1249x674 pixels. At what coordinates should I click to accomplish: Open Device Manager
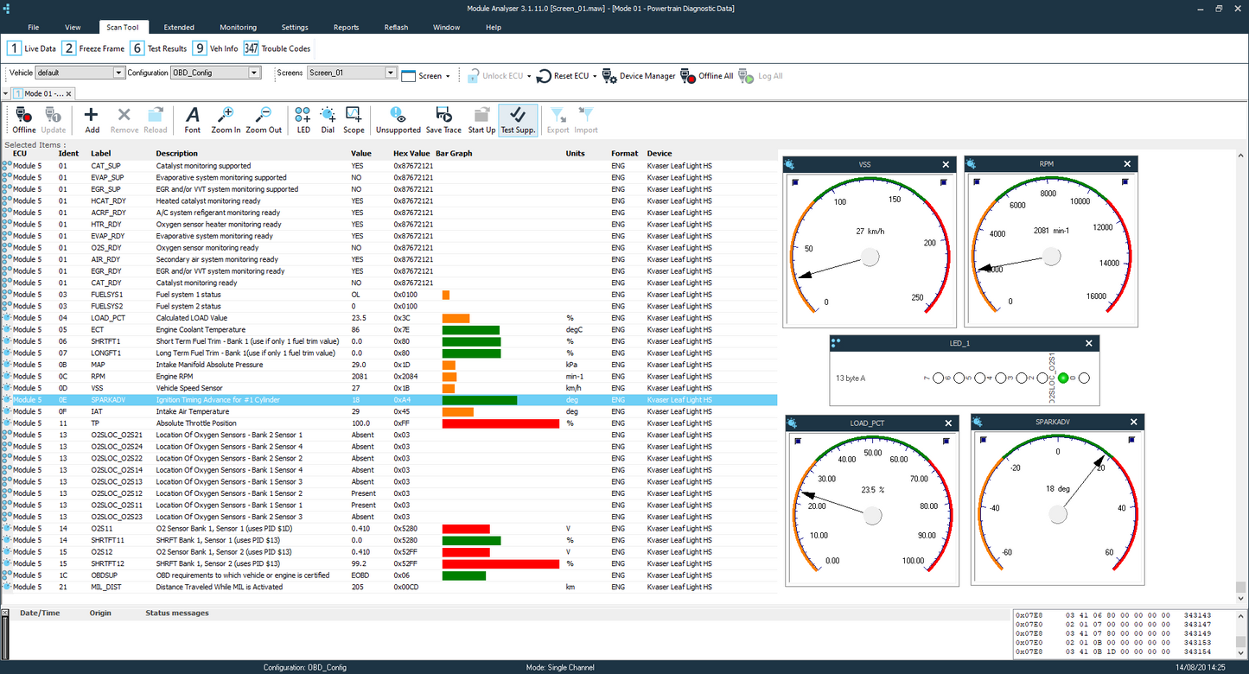[639, 76]
